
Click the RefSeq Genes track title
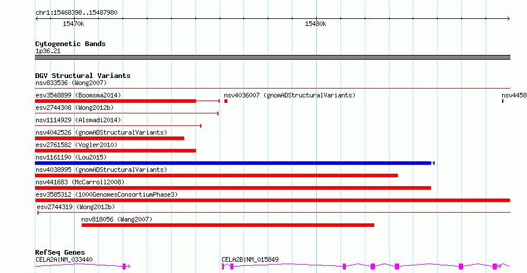coord(60,252)
